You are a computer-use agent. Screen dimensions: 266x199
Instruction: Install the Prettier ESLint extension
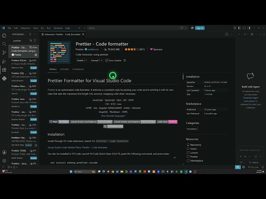[33, 68]
